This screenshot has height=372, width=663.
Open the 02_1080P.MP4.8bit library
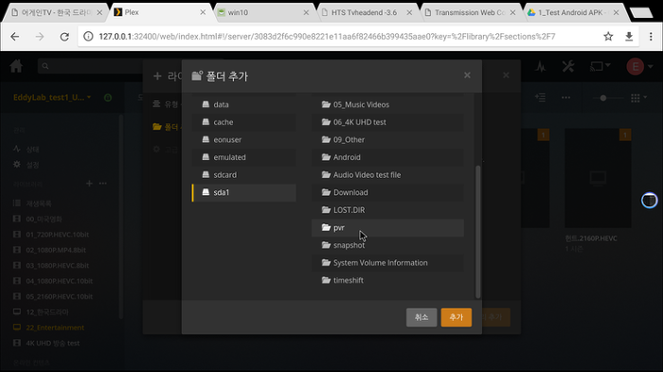[49, 250]
